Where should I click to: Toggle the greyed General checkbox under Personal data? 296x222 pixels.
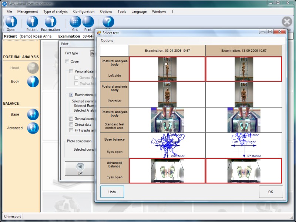click(76, 78)
